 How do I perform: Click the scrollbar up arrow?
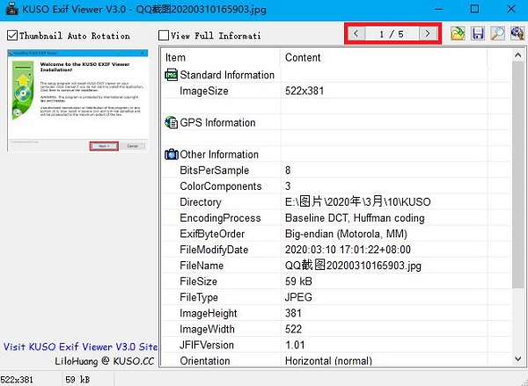pos(518,55)
